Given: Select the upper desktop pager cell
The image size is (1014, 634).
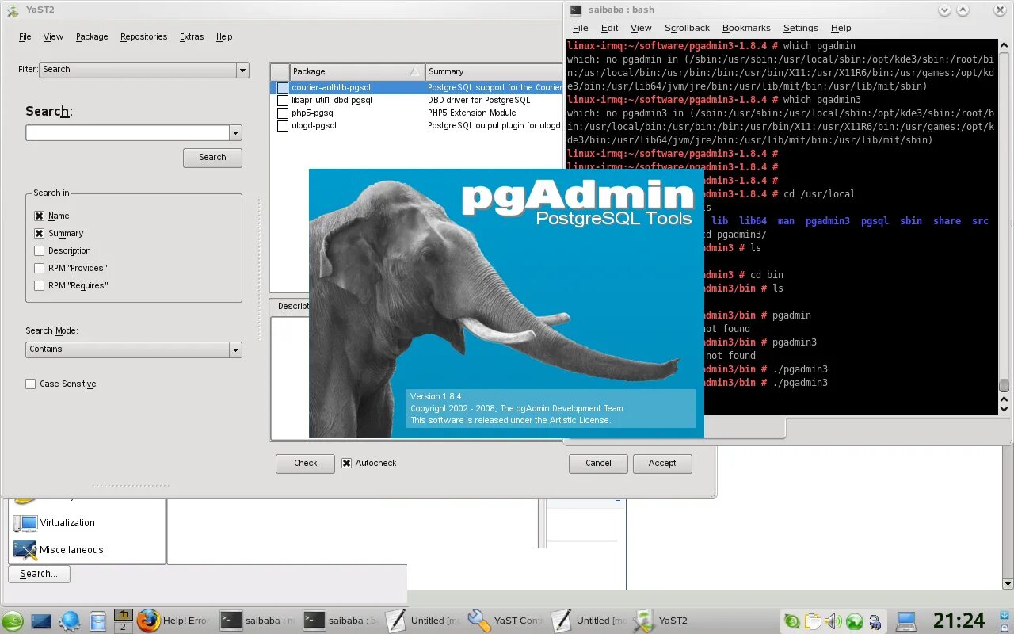Looking at the screenshot, I should coord(123,614).
